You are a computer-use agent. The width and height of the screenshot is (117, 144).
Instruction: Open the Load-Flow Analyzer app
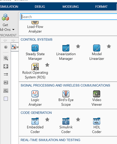tap(35, 27)
